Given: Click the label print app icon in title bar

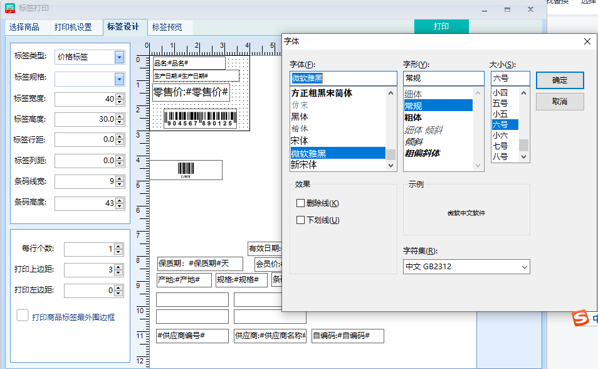Looking at the screenshot, I should tap(9, 8).
